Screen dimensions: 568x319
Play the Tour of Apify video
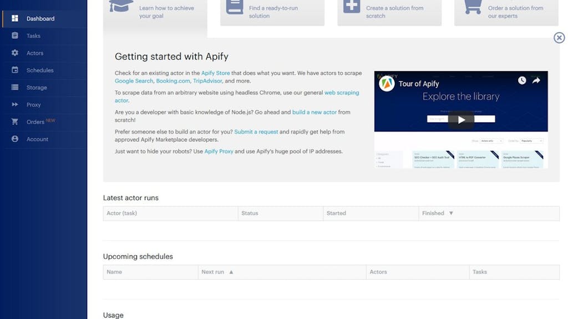461,120
